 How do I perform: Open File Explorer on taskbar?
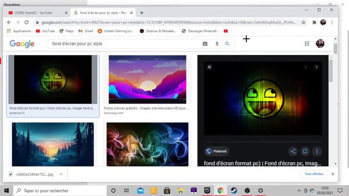click(x=180, y=191)
